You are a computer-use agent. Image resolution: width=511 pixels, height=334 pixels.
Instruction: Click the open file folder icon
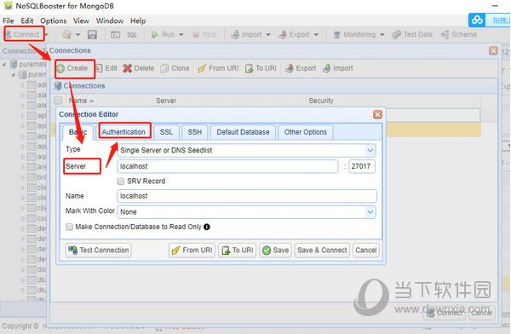pos(66,34)
